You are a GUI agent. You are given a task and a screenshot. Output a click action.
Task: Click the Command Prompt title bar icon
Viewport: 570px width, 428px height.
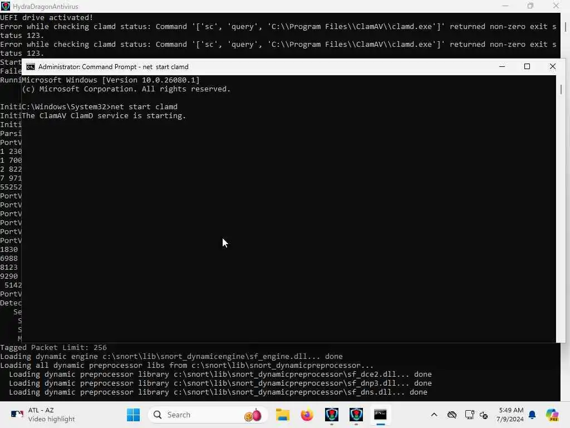point(31,67)
